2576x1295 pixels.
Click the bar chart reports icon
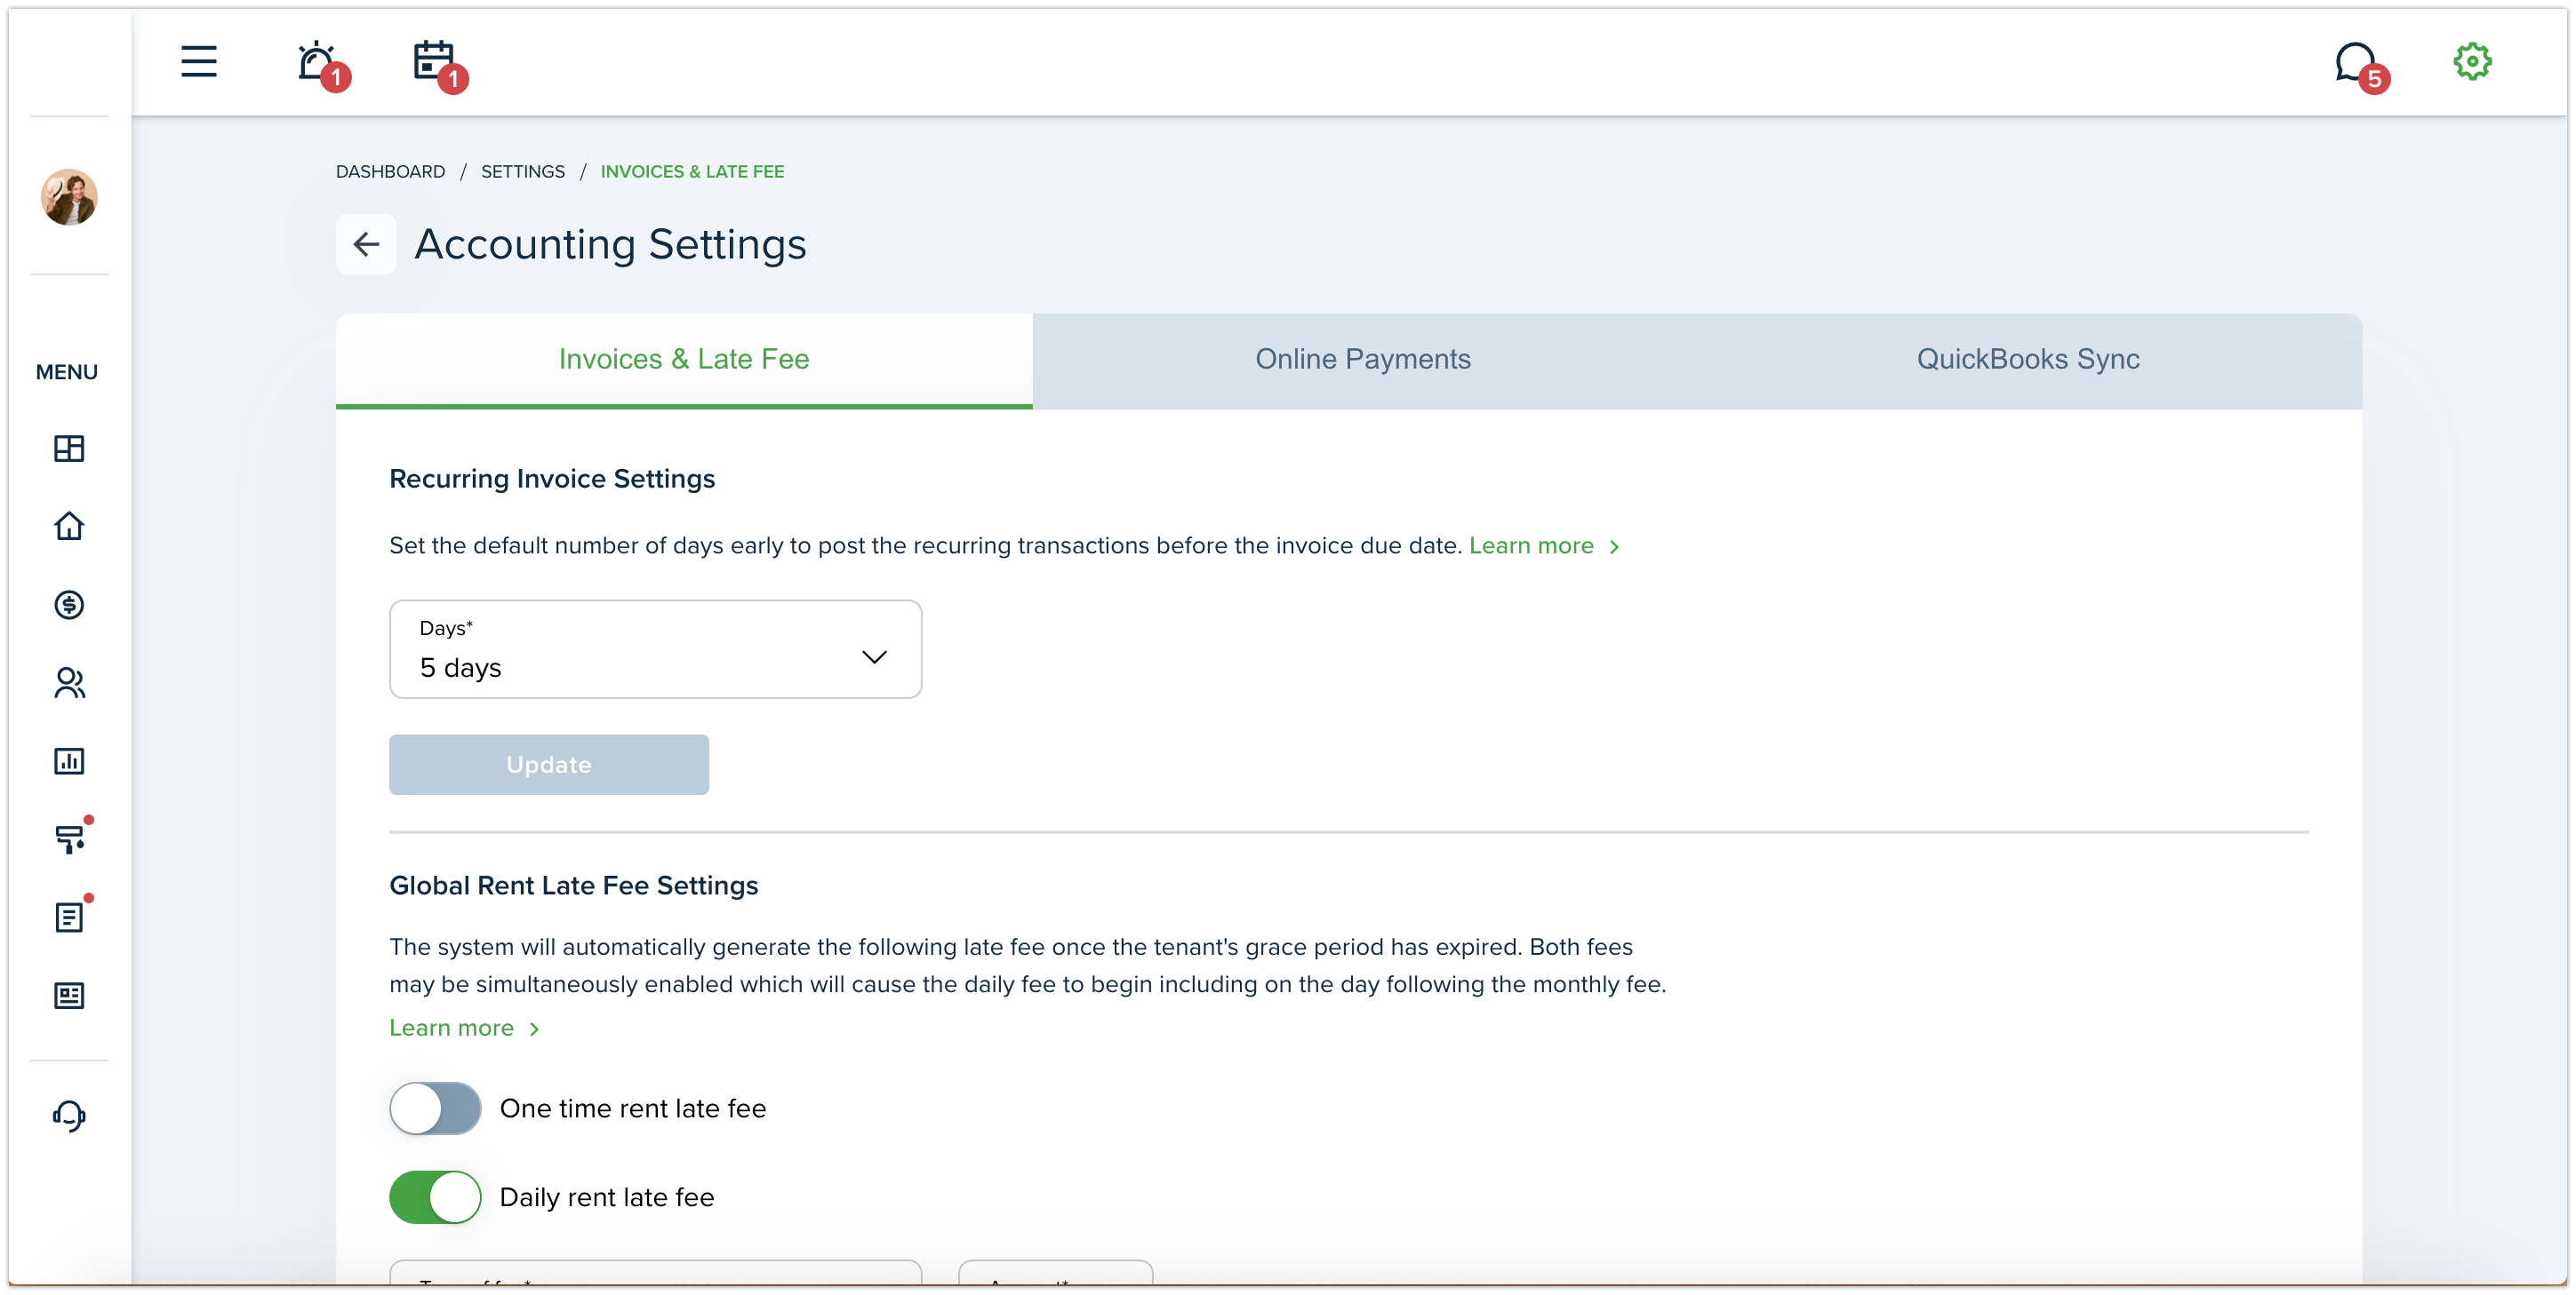point(69,760)
